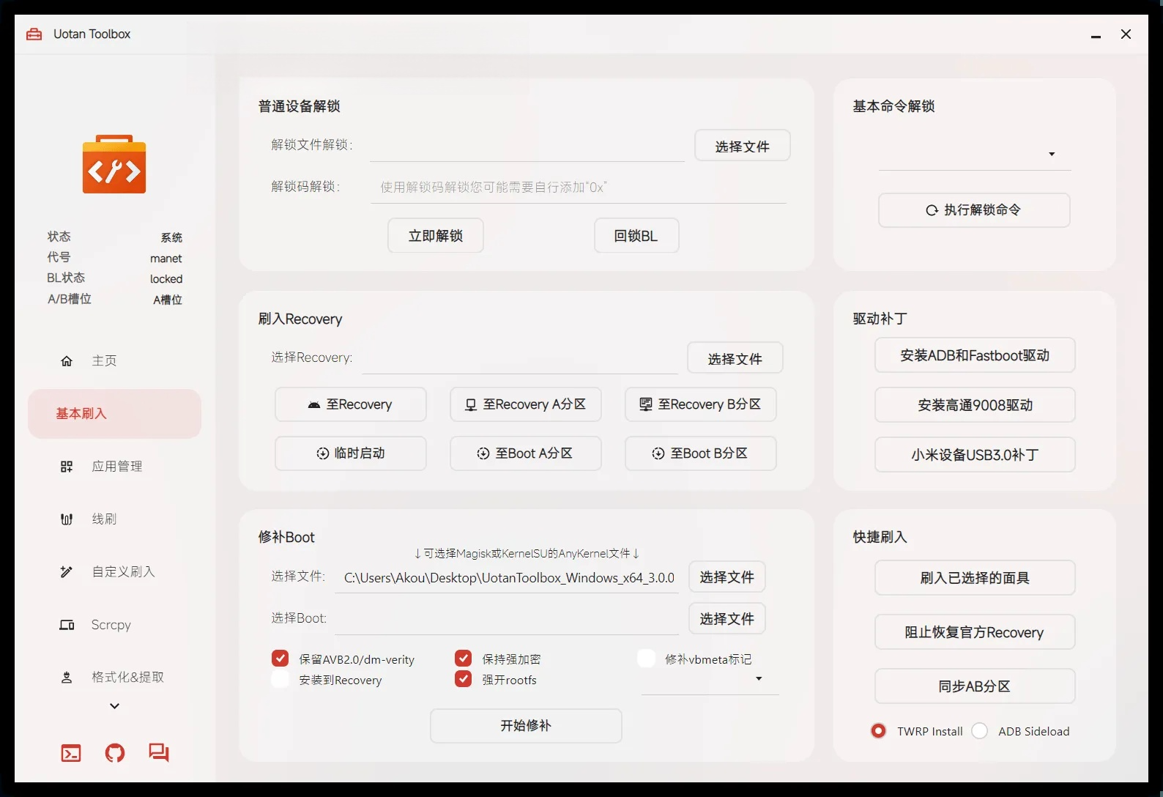Click the 开始修补 button

click(526, 726)
